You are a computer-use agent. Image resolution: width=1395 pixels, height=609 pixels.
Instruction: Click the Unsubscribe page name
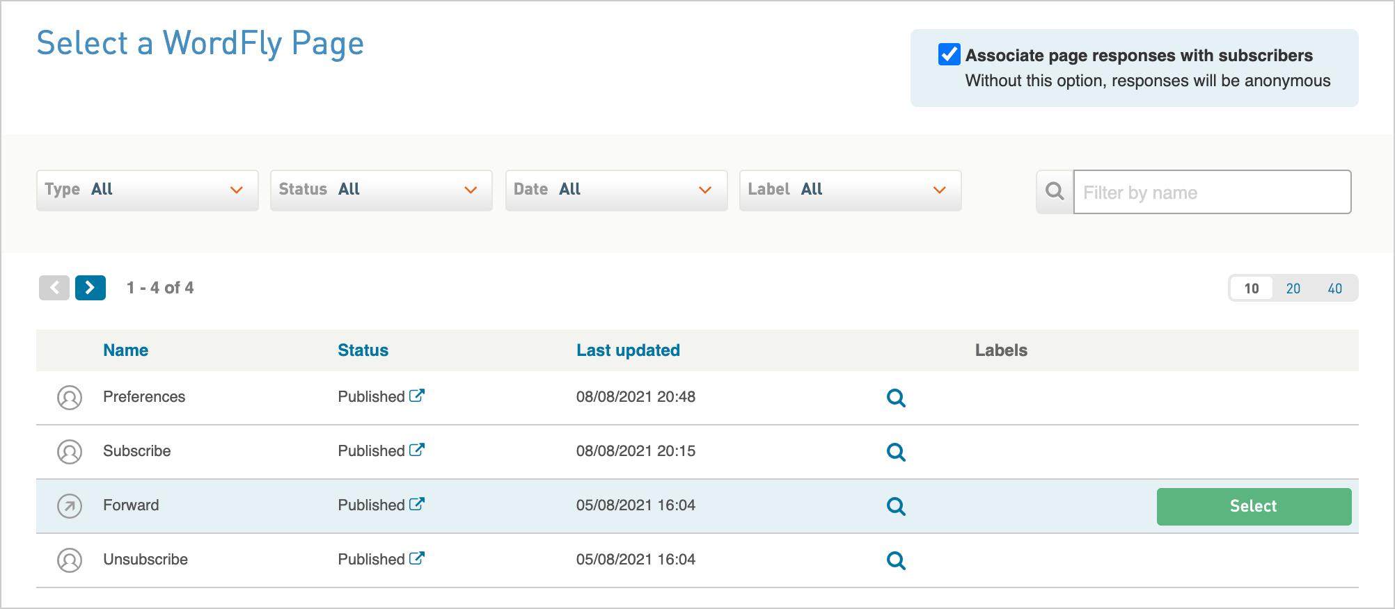tap(145, 560)
